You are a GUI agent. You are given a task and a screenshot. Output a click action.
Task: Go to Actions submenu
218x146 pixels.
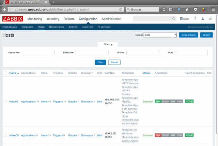tap(73, 27)
